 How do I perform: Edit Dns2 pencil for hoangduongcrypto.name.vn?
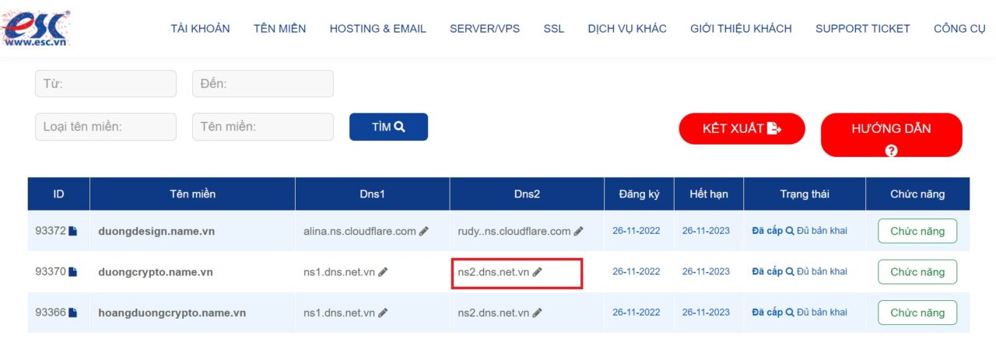538,313
